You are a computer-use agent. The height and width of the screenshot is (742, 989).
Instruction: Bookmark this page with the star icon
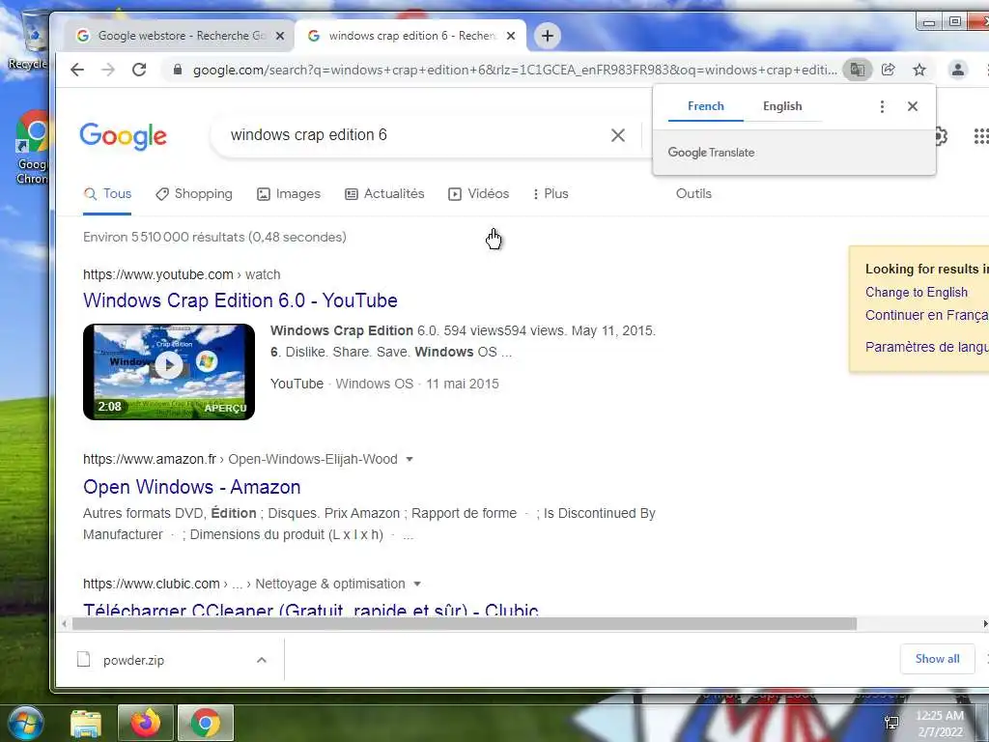[919, 70]
